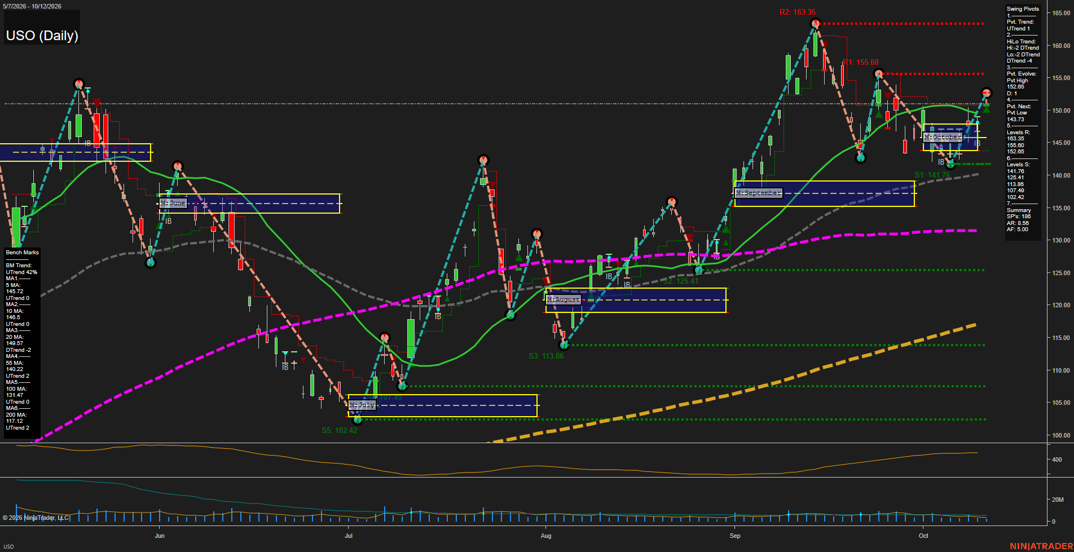This screenshot has height=552, width=1074.
Task: Click the S5: 102.42 support label
Action: click(x=340, y=430)
